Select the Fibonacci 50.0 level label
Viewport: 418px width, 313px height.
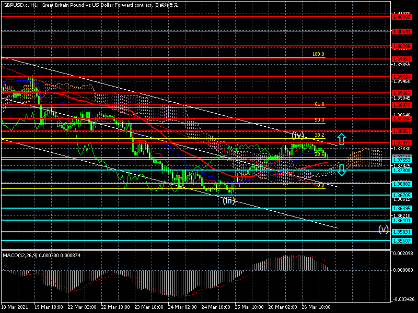319,120
